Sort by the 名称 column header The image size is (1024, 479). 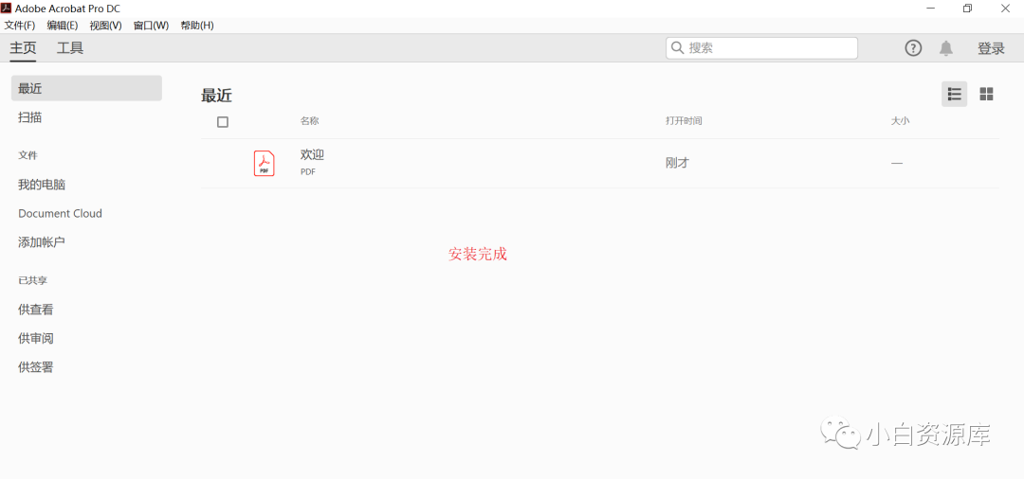(x=309, y=121)
